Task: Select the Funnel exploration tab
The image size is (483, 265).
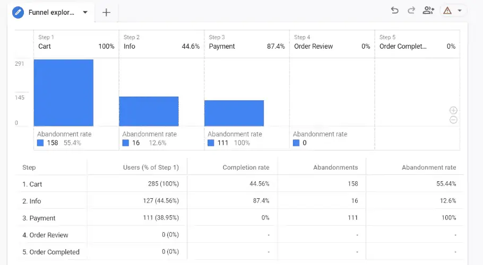Action: (51, 12)
